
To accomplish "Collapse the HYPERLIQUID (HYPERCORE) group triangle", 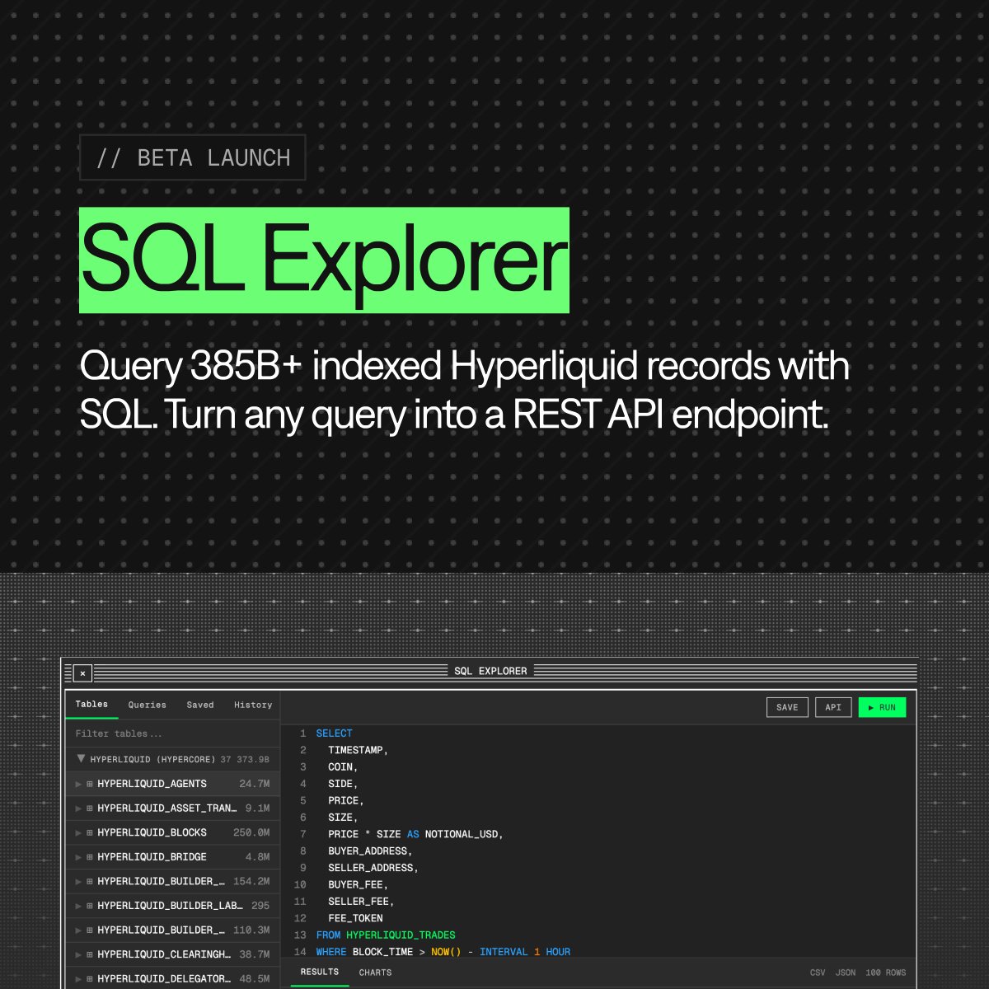I will [x=81, y=758].
